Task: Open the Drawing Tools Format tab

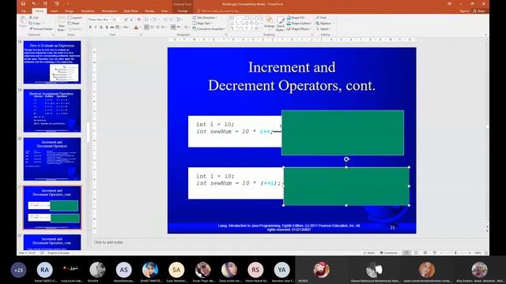Action: tap(183, 11)
